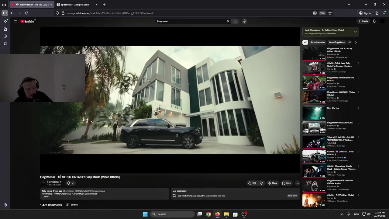Go back with the browser back arrow

[x=12, y=13]
